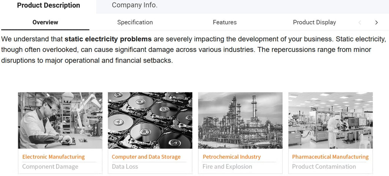
Task: Click the Component Damage caption
Action: click(50, 167)
